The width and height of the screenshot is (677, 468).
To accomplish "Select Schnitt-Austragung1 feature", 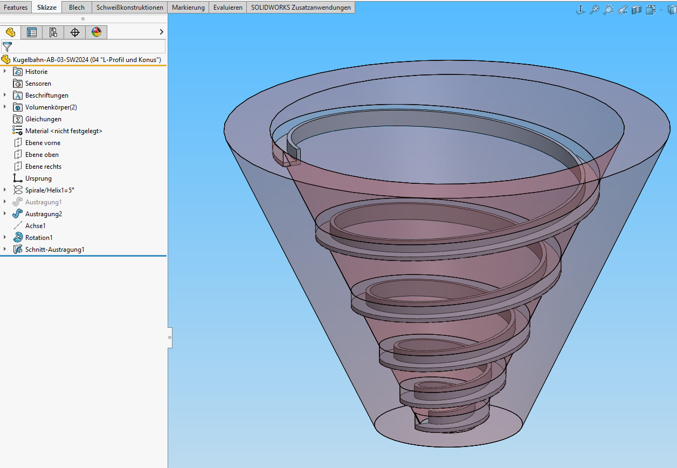I will pos(55,250).
